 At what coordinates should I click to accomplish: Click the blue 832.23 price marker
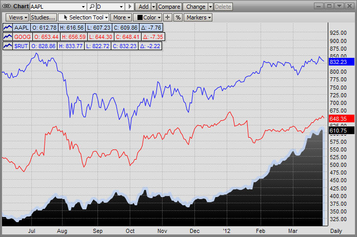[x=342, y=62]
